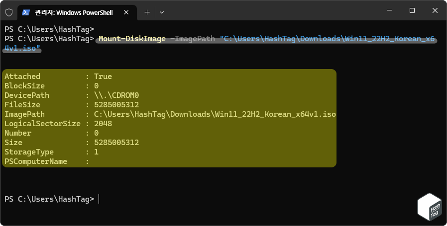The width and height of the screenshot is (447, 226).
Task: Click the PSComputerName property label
Action: 36,161
